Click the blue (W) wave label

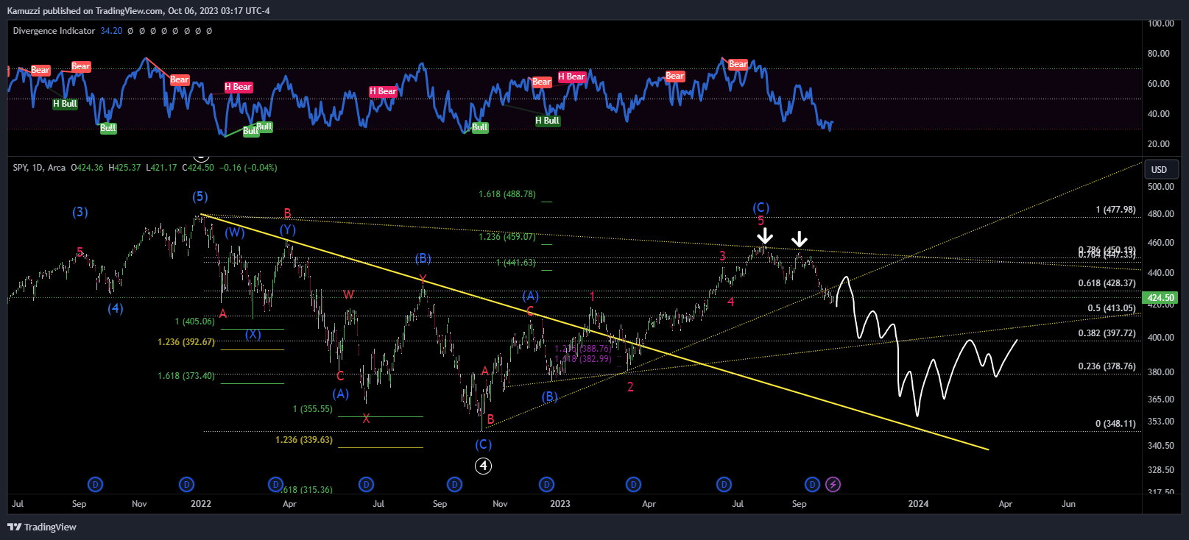pos(235,232)
